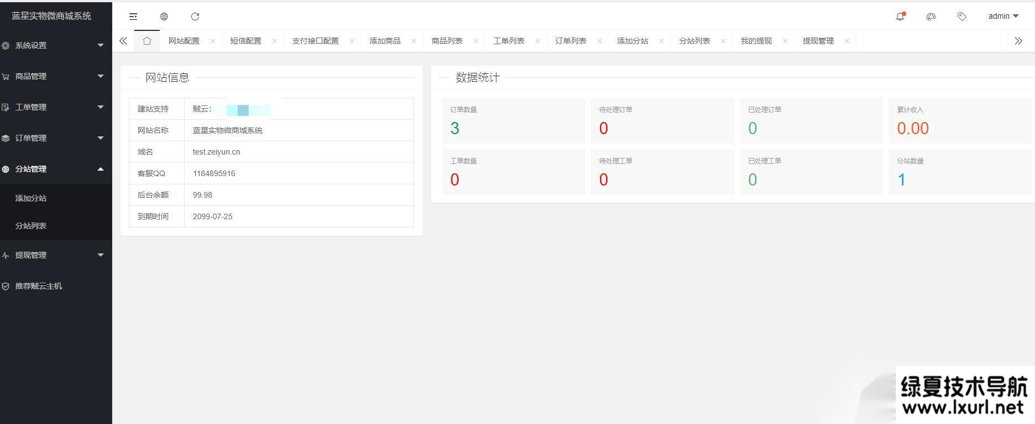Click the 待处理订单 statistic card

(662, 120)
